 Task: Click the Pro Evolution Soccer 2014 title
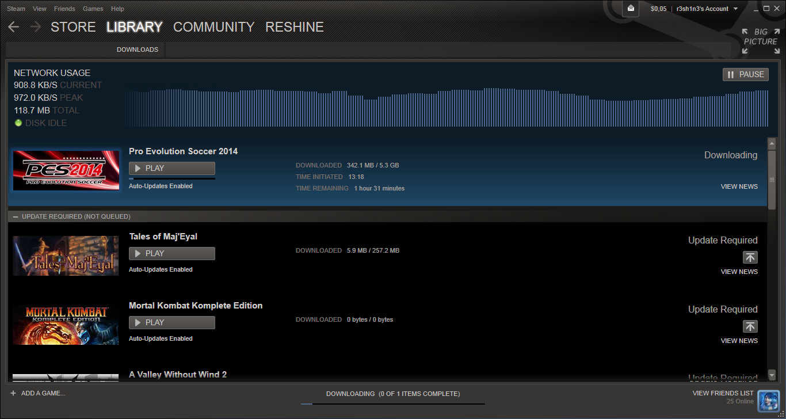pos(183,151)
